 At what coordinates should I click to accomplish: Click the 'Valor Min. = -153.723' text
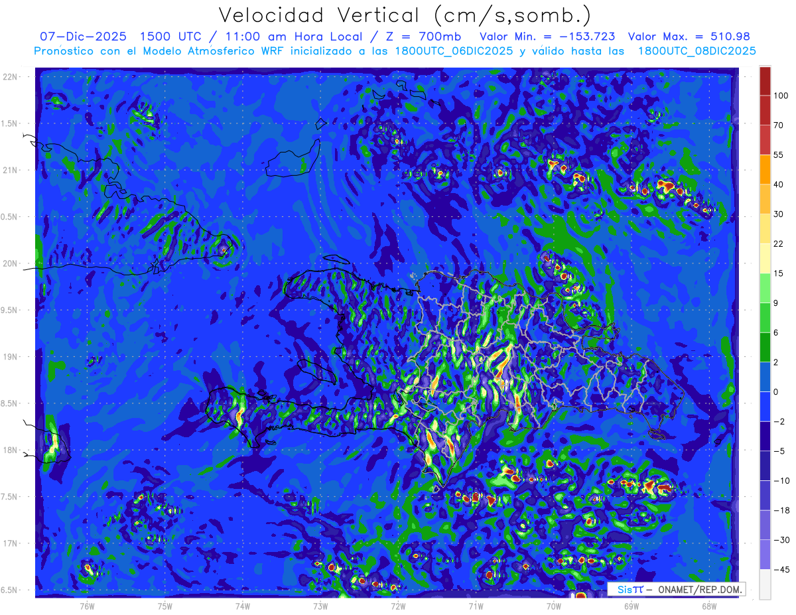click(x=546, y=36)
